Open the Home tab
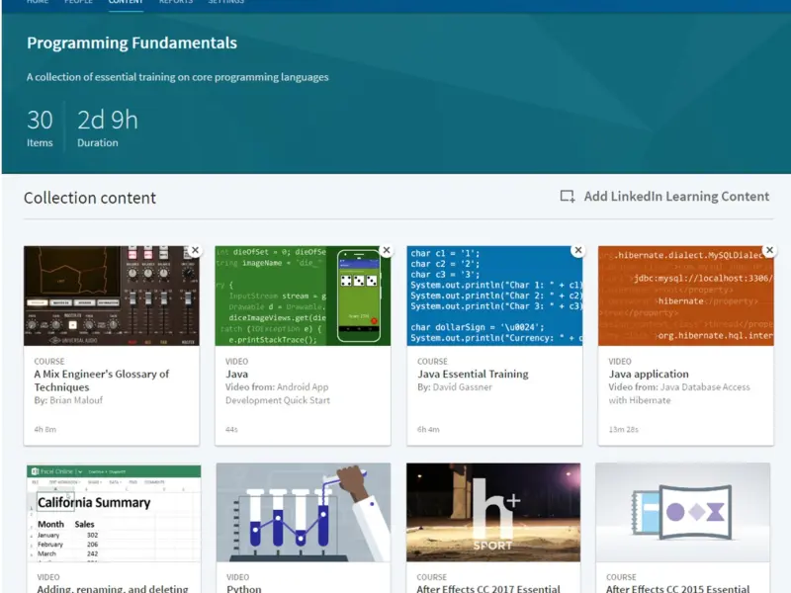This screenshot has height=593, width=791. click(x=38, y=3)
